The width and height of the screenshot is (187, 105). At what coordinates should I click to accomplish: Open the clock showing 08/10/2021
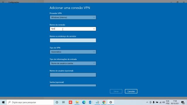(175, 102)
